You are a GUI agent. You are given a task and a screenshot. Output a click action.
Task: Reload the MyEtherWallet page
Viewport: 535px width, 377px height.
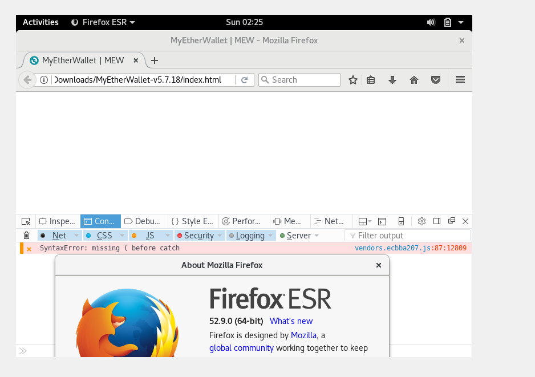click(x=244, y=80)
